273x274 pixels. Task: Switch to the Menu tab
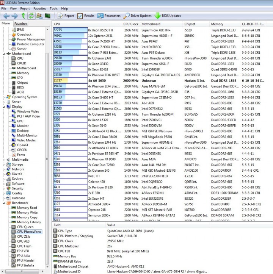tap(6, 23)
